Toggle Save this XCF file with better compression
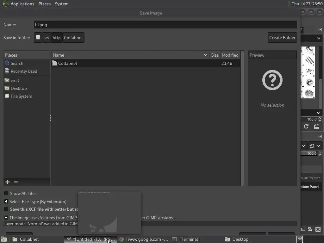324x243 pixels. (6, 209)
